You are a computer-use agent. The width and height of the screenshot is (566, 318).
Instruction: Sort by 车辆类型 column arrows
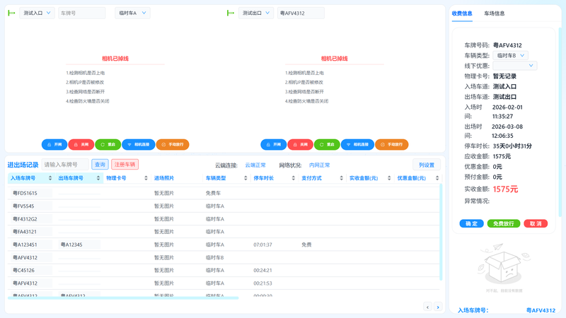pos(246,178)
